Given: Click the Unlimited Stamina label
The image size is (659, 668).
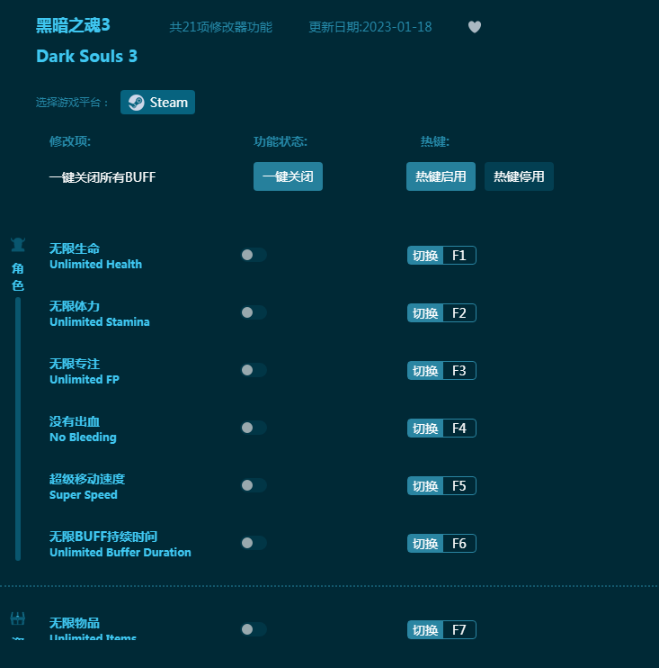Looking at the screenshot, I should coord(100,322).
